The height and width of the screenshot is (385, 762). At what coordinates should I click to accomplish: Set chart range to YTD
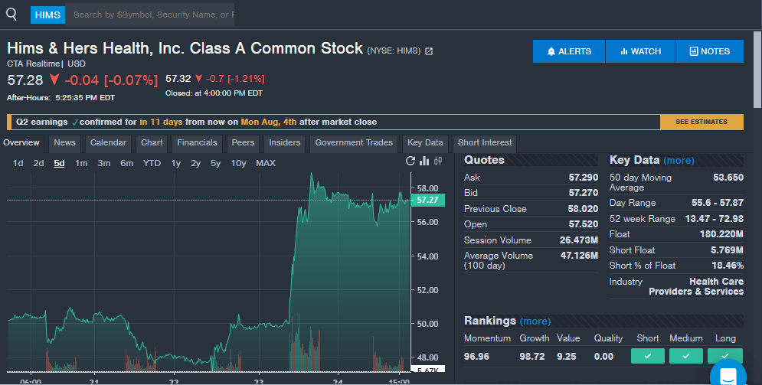[x=152, y=163]
